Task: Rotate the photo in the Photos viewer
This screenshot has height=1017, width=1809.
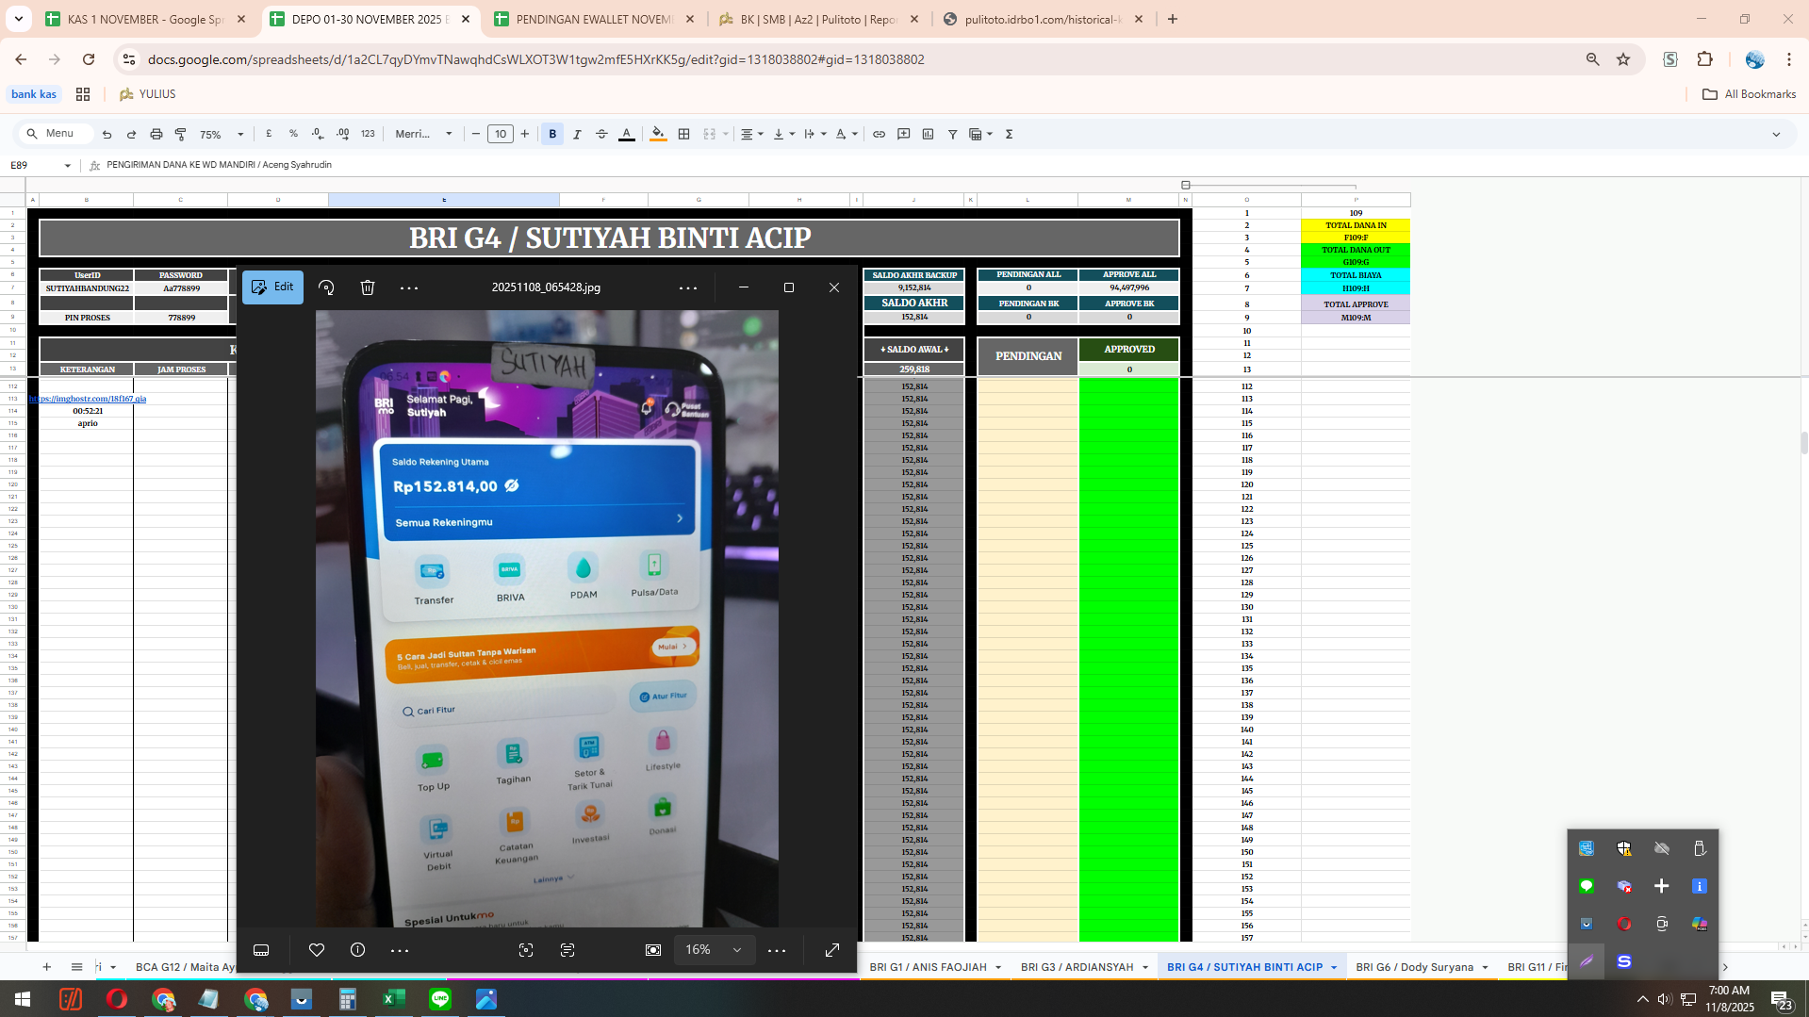Action: point(326,287)
